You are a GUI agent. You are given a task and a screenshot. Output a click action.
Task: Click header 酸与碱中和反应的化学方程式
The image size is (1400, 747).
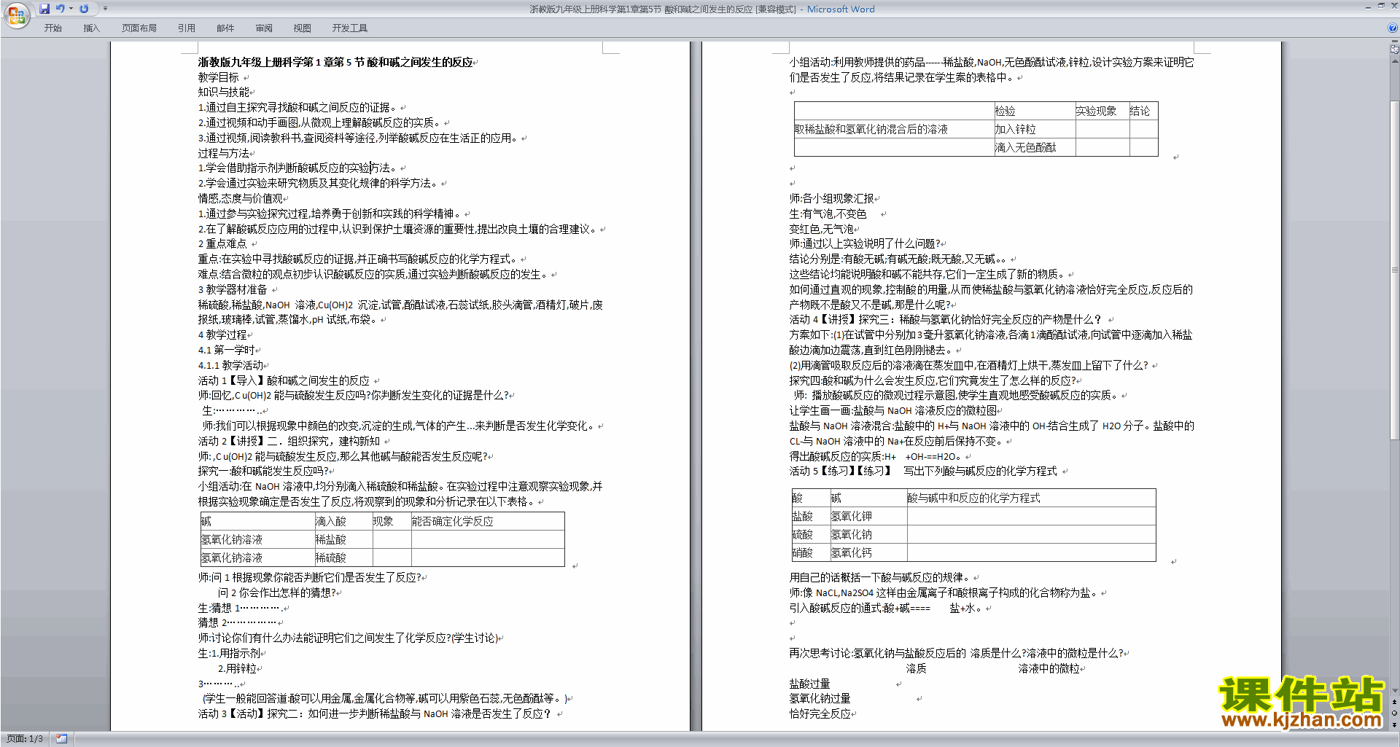(974, 498)
